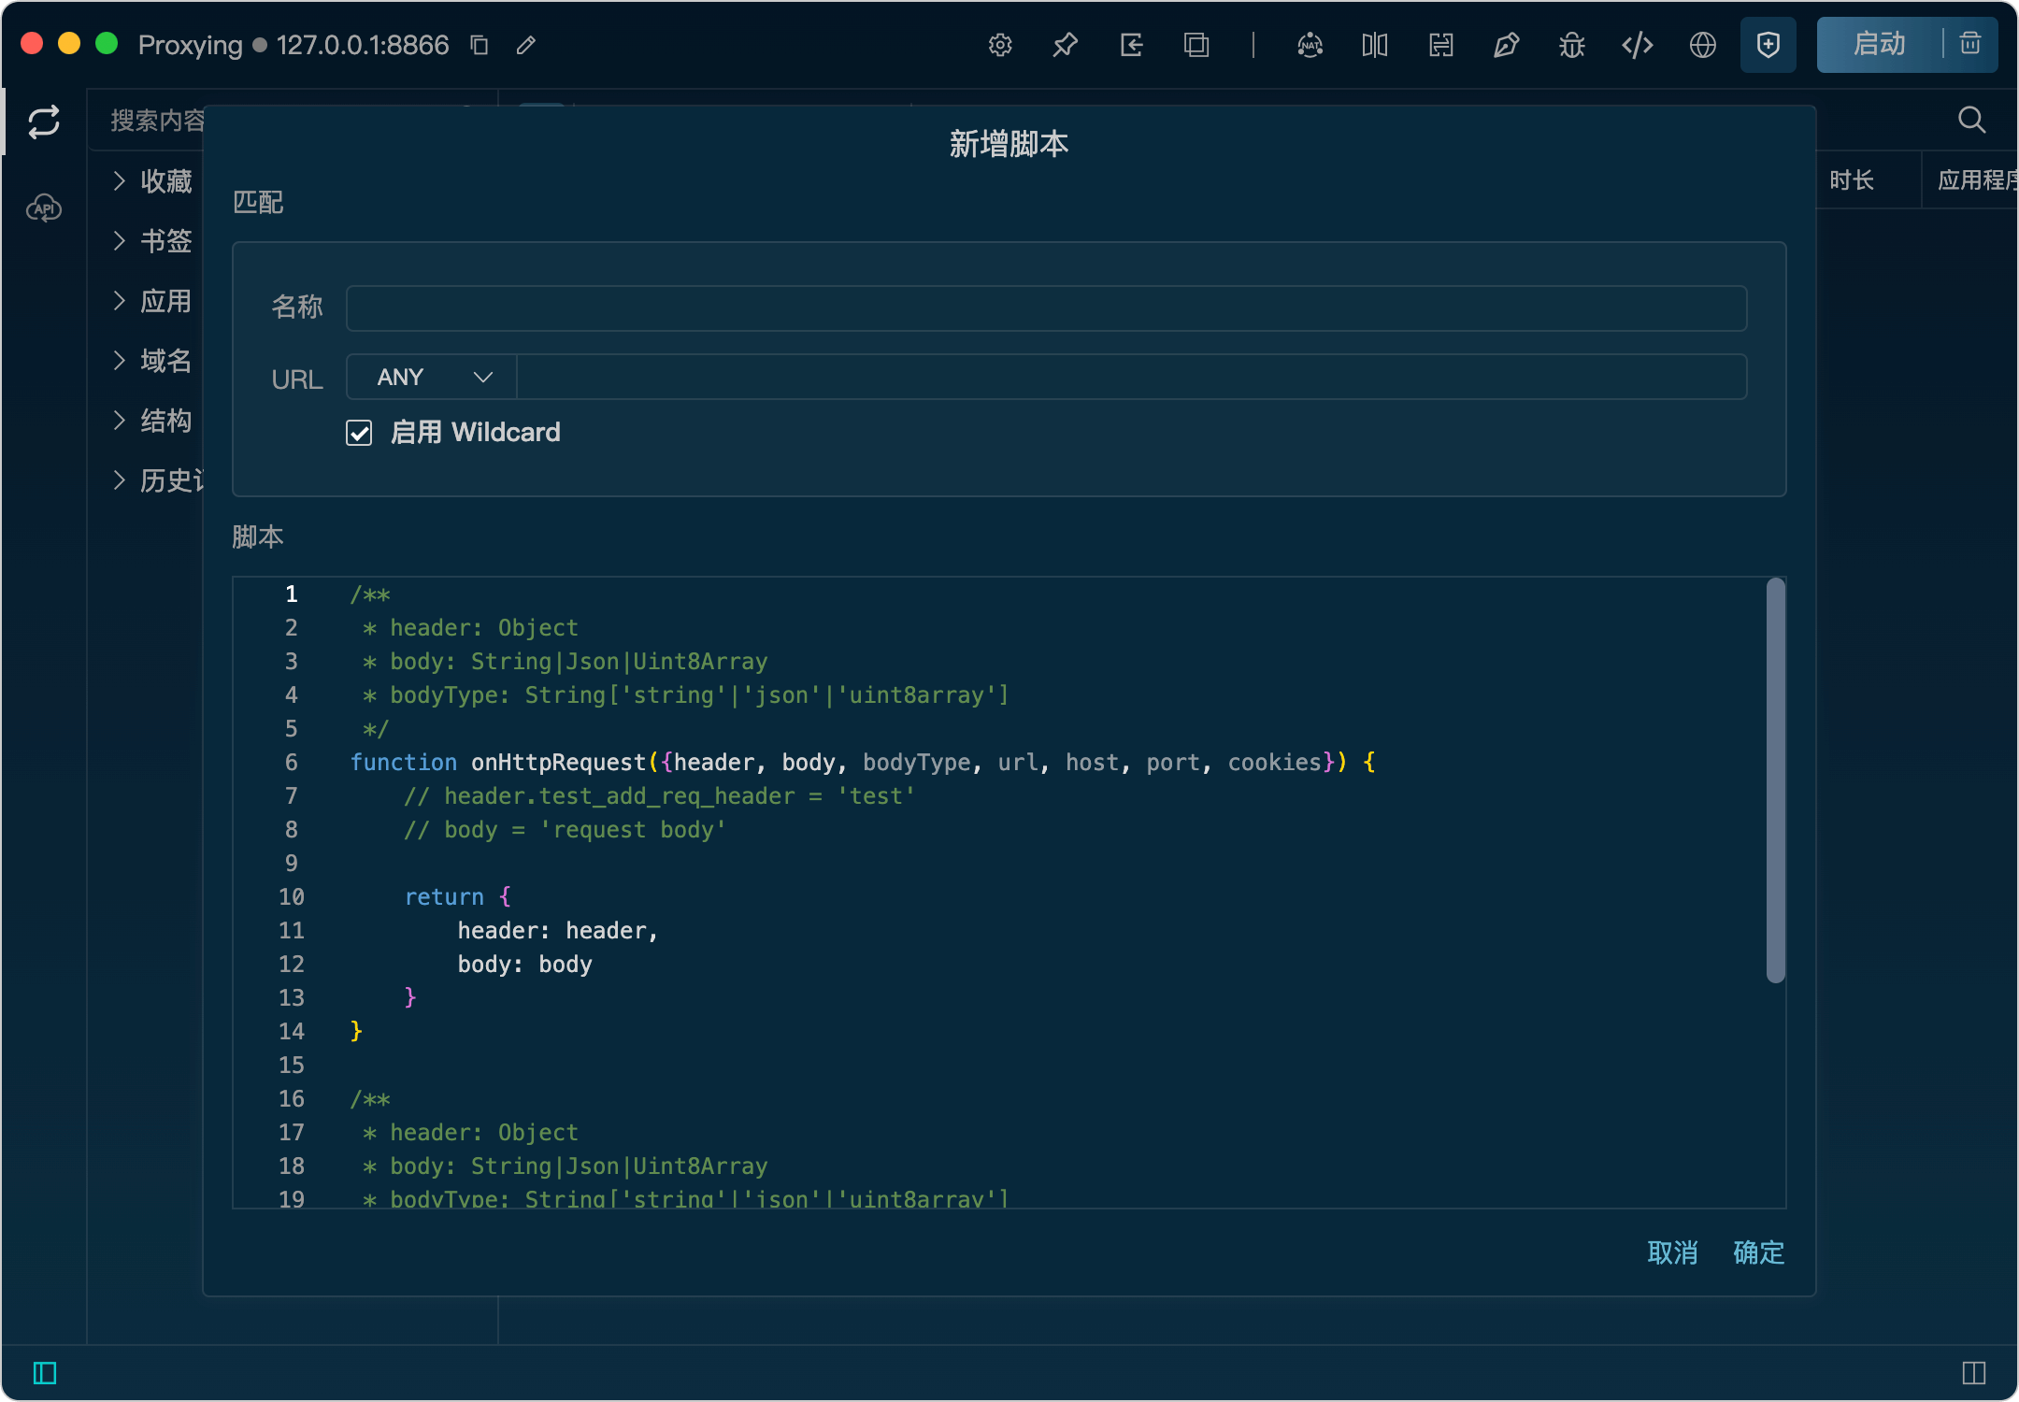Click the globe icon in toolbar
2019x1402 pixels.
1702,45
